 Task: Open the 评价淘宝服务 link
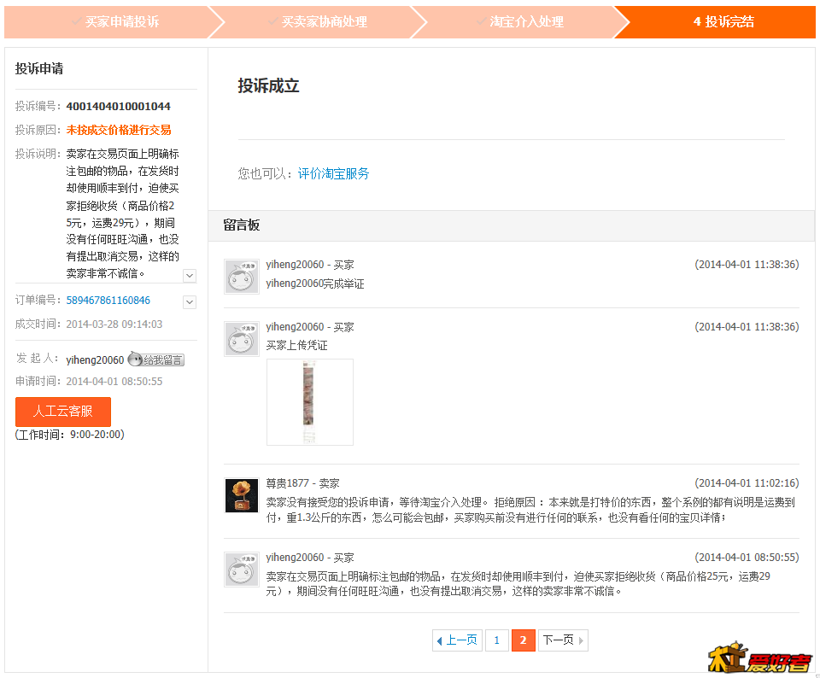click(x=334, y=173)
